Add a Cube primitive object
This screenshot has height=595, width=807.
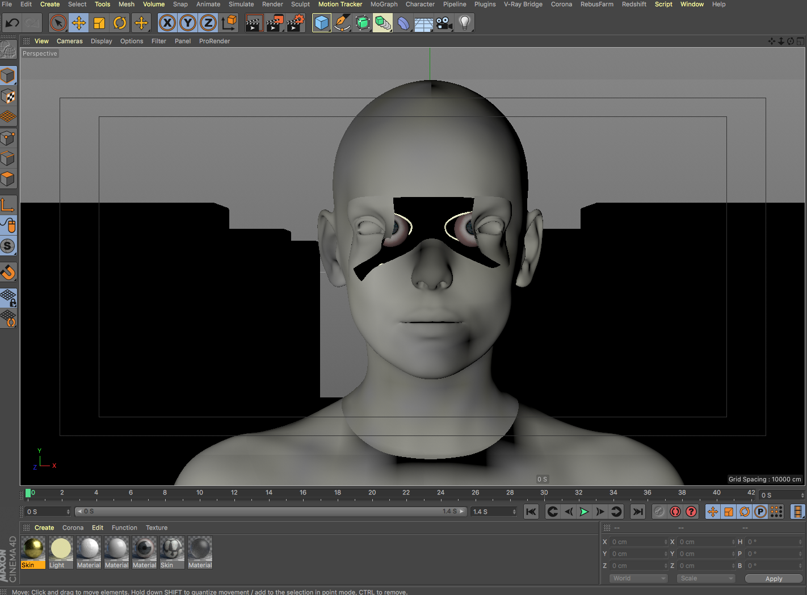tap(322, 23)
